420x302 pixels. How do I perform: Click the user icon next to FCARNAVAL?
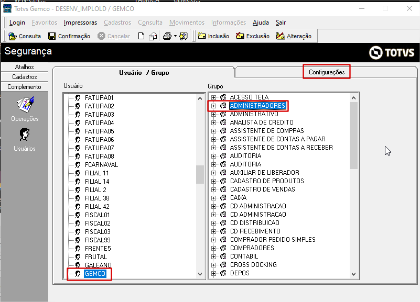point(78,165)
